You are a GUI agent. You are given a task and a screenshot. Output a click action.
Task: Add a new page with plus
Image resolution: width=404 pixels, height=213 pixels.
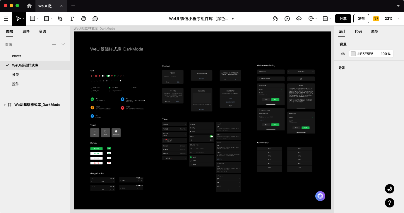coord(54,44)
